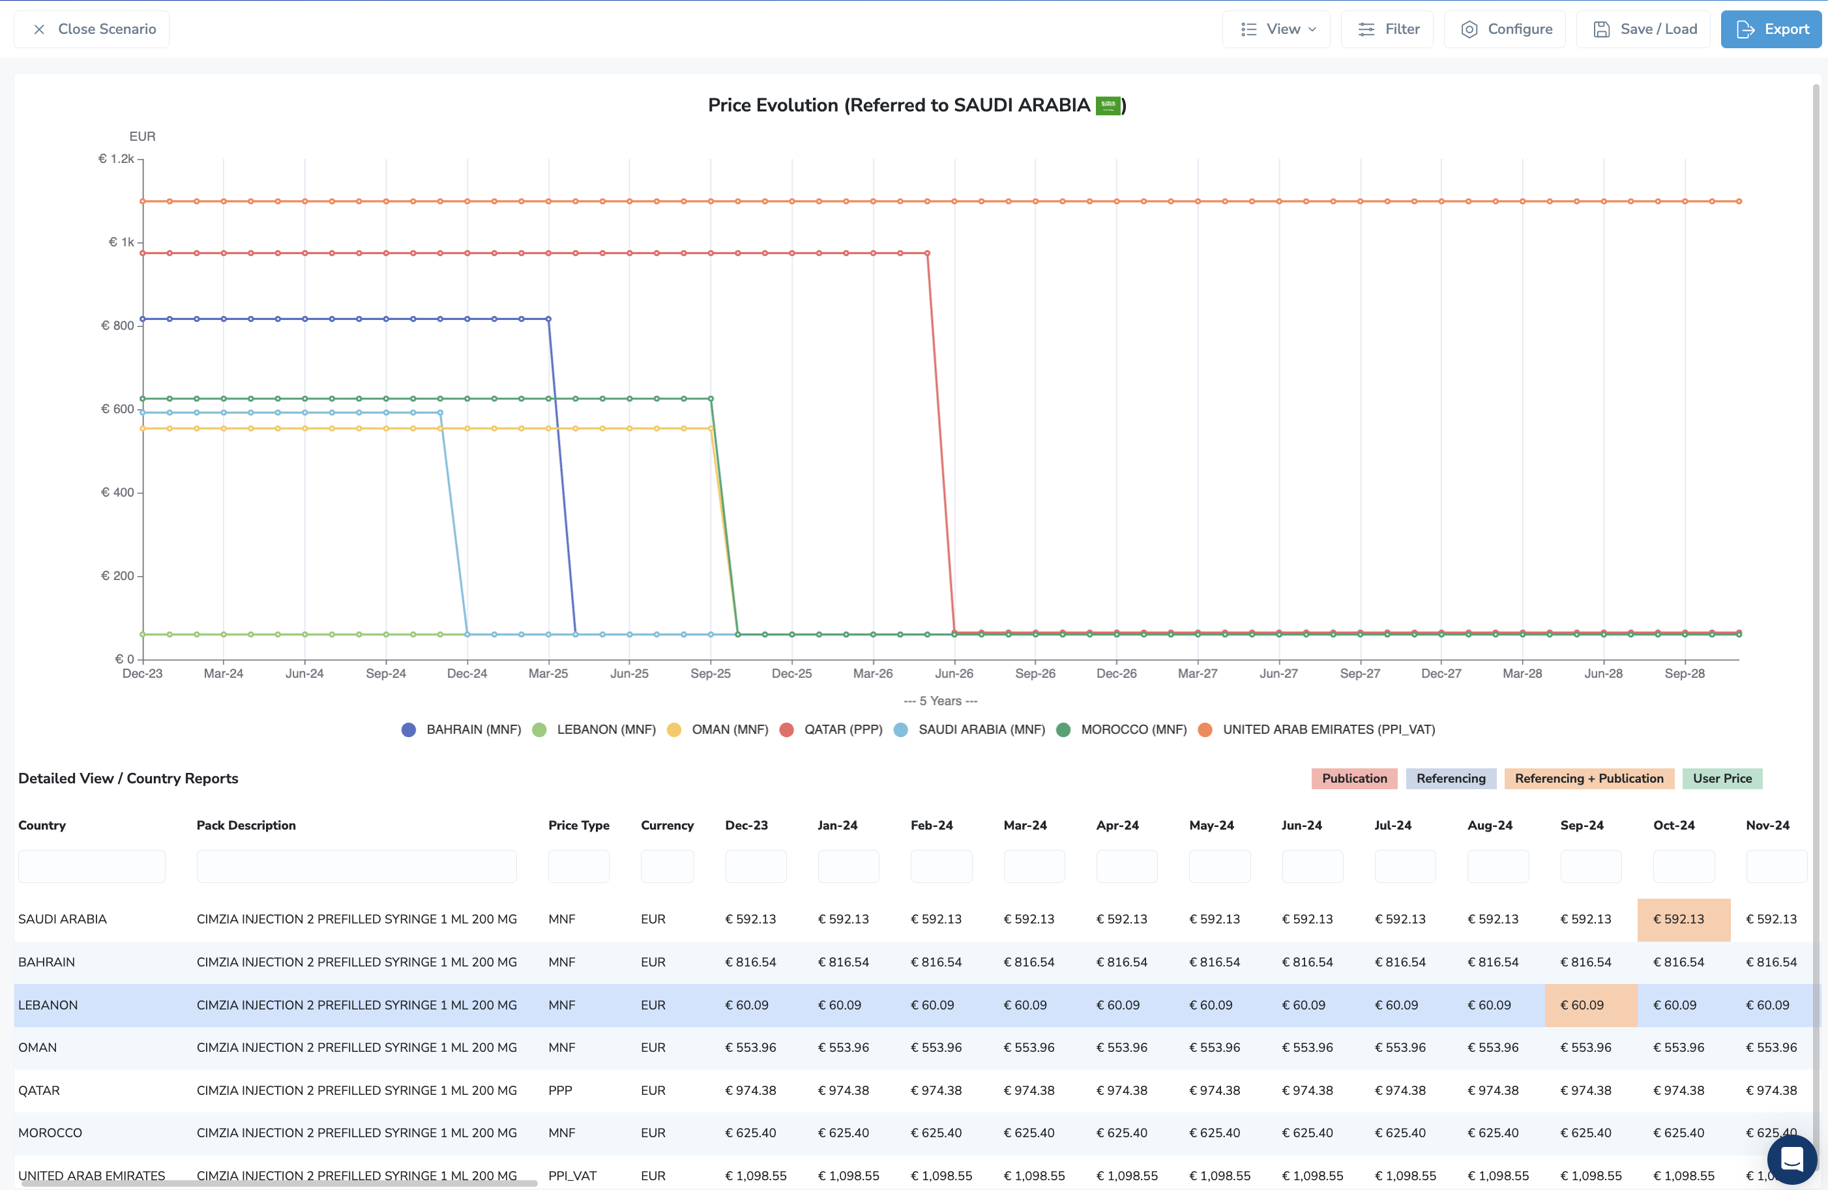1828x1190 pixels.
Task: Click the orange UNITED ARAB EMIRATES legend dot
Action: click(1205, 729)
